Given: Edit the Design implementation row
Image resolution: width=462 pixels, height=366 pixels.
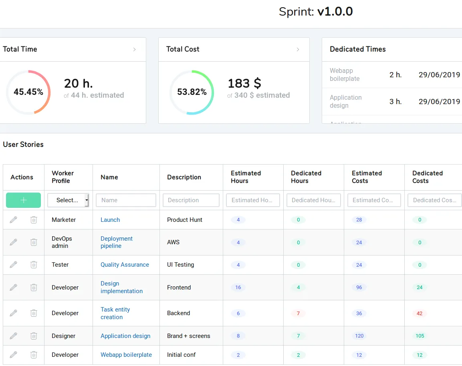Looking at the screenshot, I should [13, 287].
